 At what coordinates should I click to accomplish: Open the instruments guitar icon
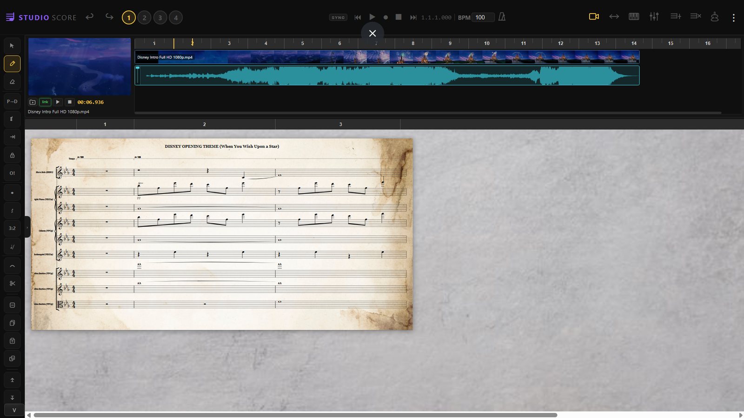tap(715, 17)
